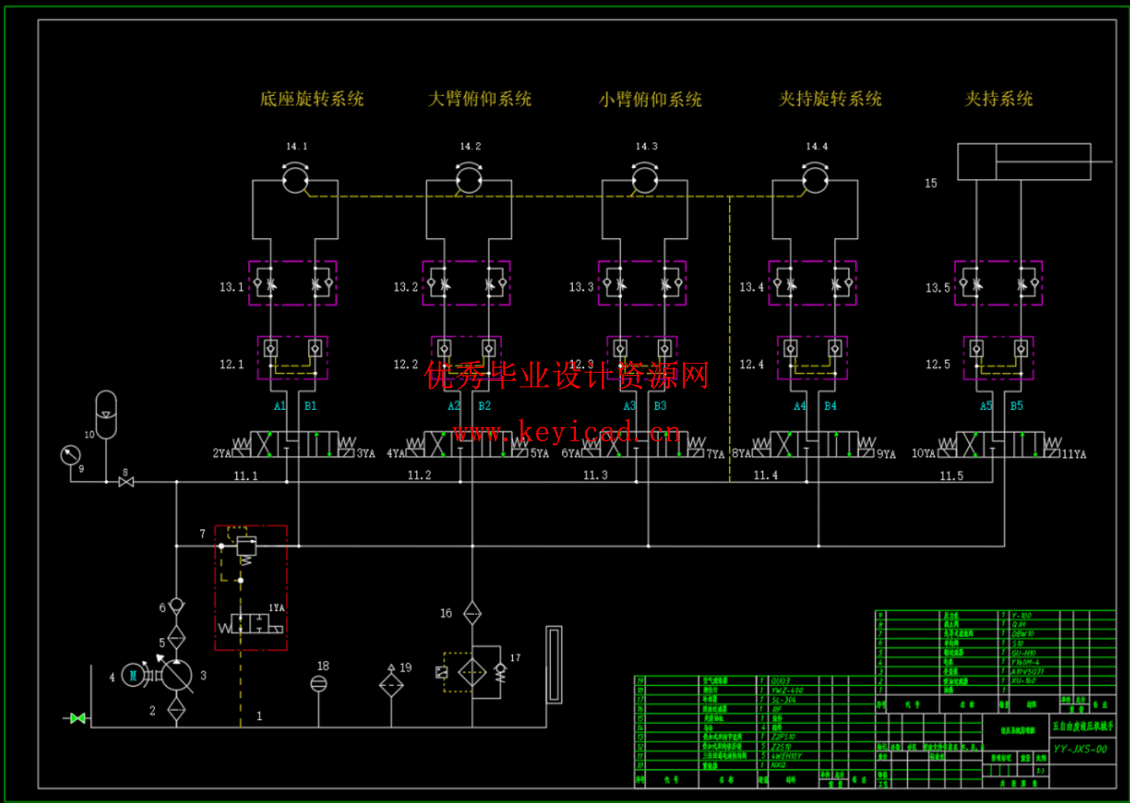
Task: Select the 夹持旋转系统 section heading
Action: pyautogui.click(x=827, y=98)
